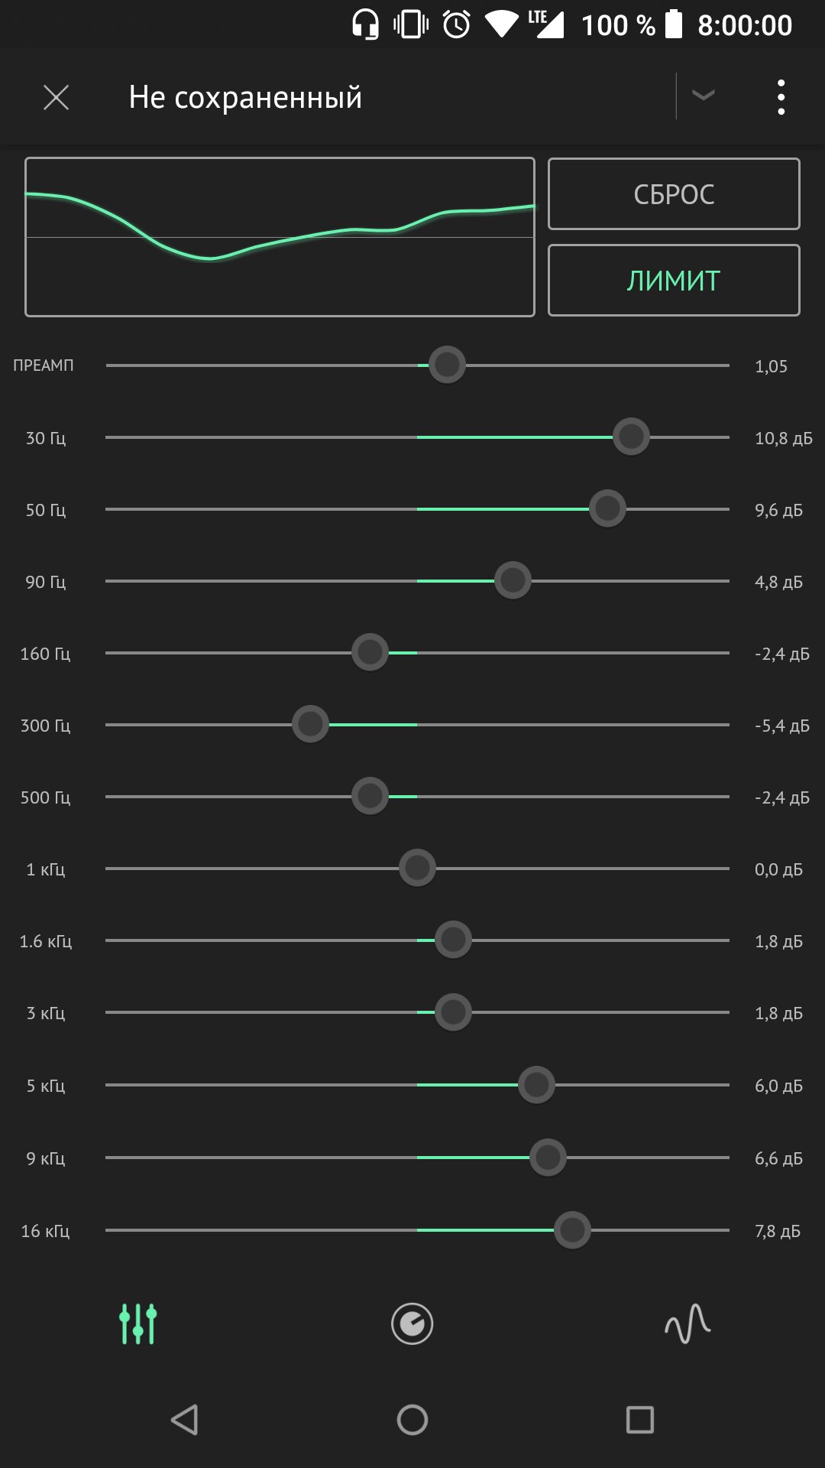Viewport: 825px width, 1468px height.
Task: Click the 300 Гц band slider knob
Action: 310,724
